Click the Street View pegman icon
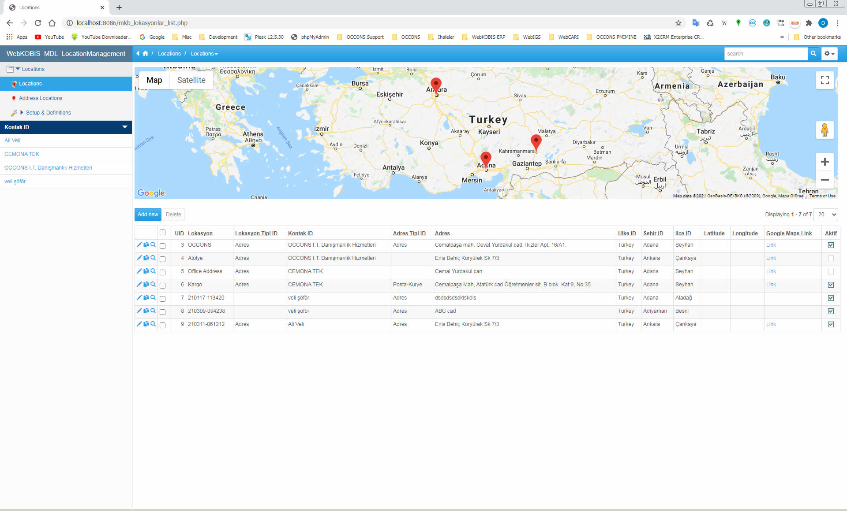The width and height of the screenshot is (847, 511). point(825,130)
